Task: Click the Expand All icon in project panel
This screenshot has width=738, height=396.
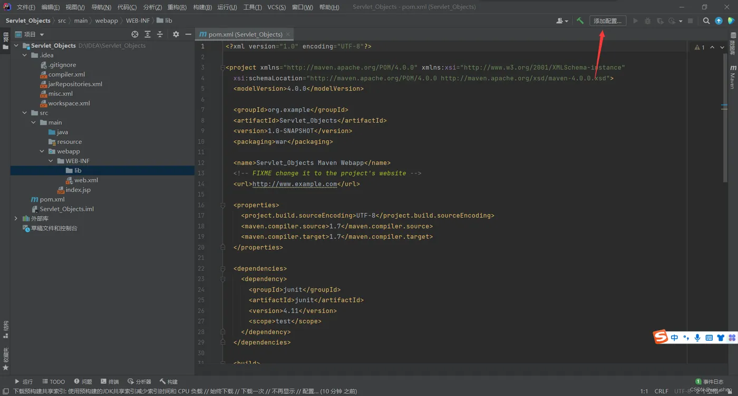Action: click(x=148, y=34)
